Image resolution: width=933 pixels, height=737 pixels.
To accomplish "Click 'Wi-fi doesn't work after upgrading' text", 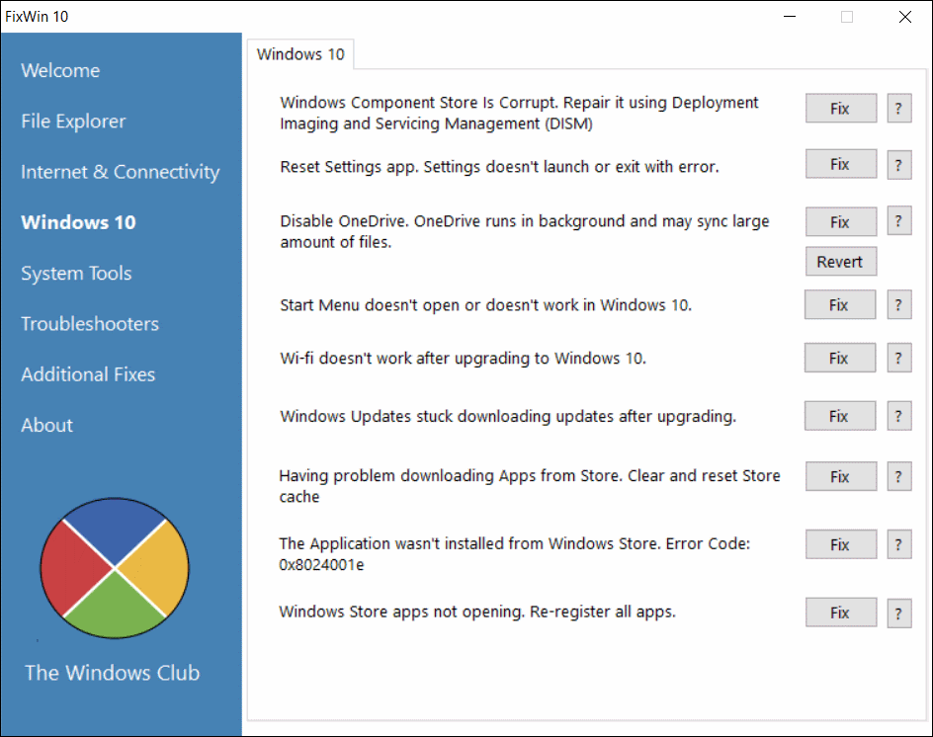I will tap(463, 358).
